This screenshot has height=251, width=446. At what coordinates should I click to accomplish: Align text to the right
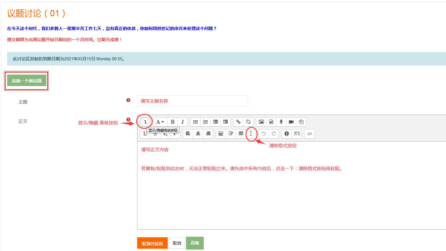click(208, 134)
